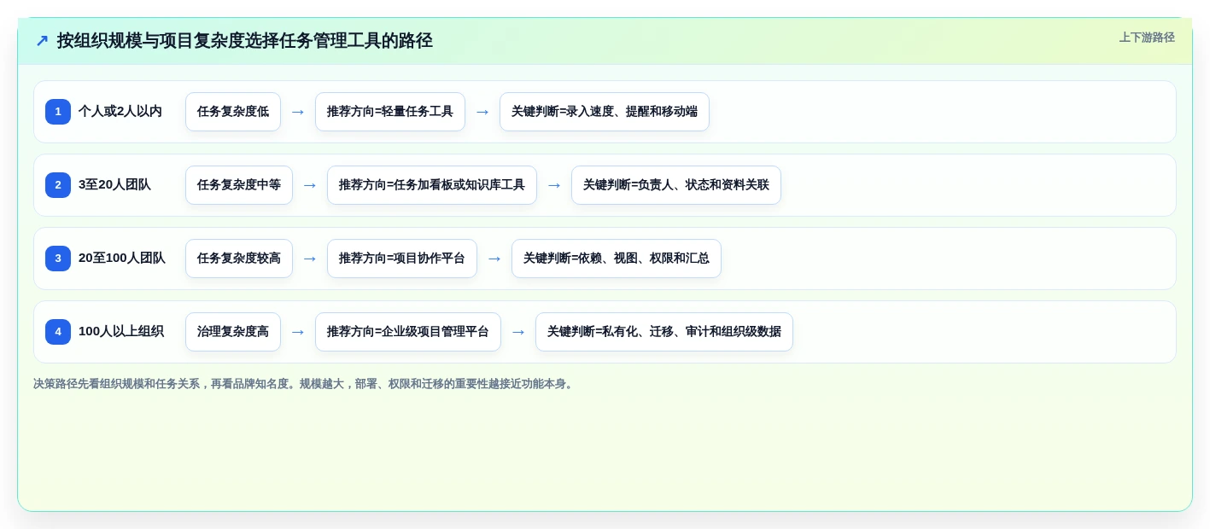The width and height of the screenshot is (1210, 529).
Task: Click the 任务复杂度低 chip
Action: (233, 112)
